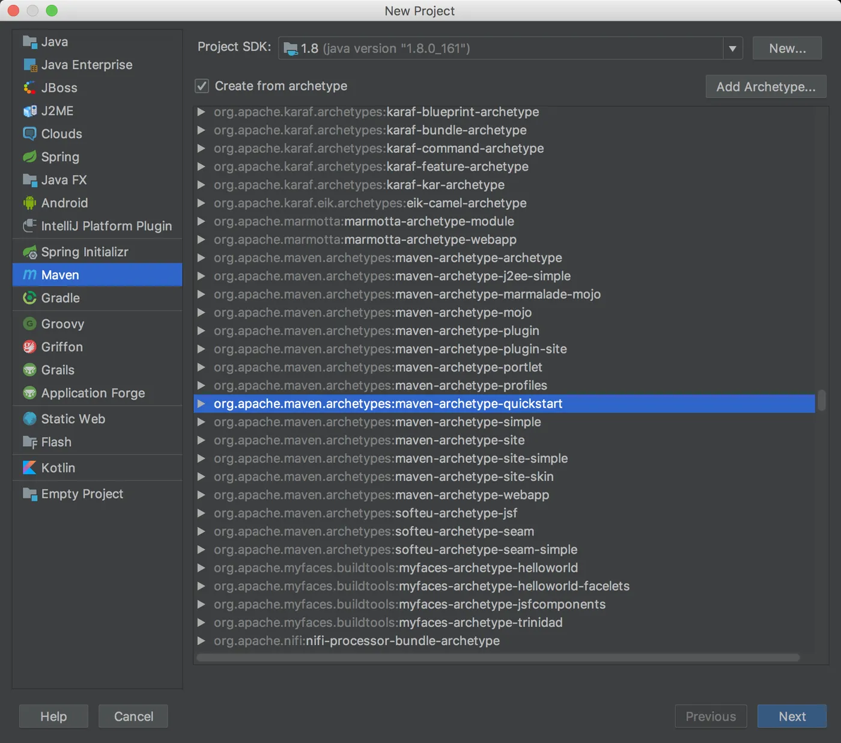Pick myfaces-archetype-helloworld-facelets entry
This screenshot has width=841, height=743.
click(505, 586)
